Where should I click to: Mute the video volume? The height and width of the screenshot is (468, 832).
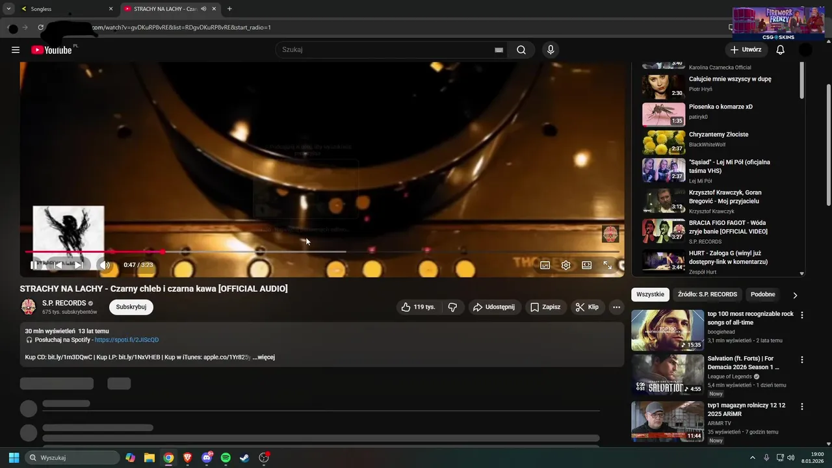click(105, 265)
